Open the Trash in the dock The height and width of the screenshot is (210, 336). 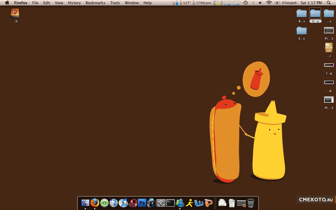251,203
